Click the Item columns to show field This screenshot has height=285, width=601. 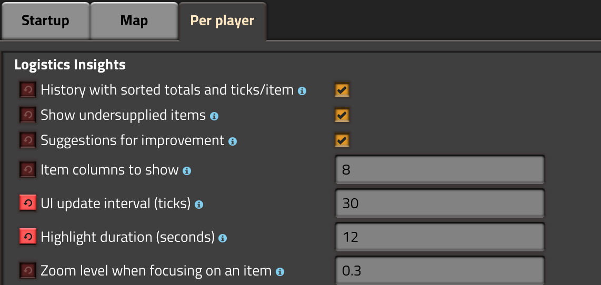pyautogui.click(x=439, y=170)
